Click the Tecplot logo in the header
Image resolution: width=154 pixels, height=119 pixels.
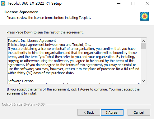pos(145,16)
